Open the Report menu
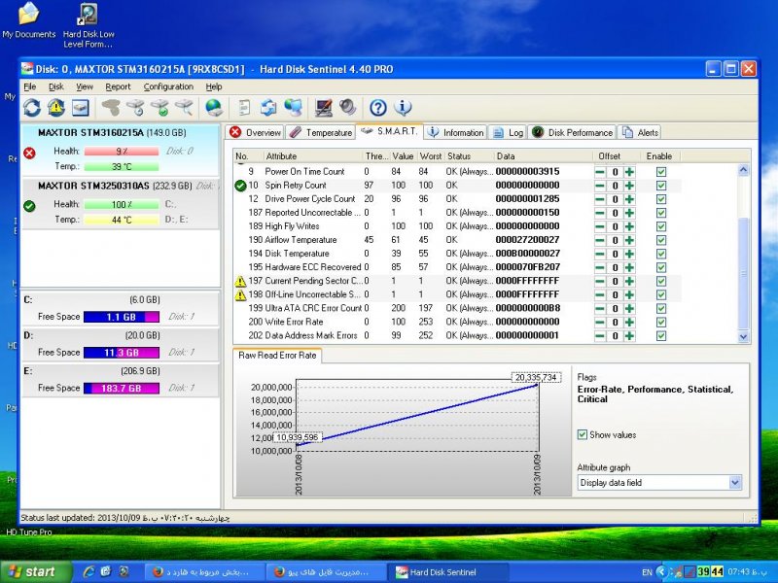 (x=118, y=86)
